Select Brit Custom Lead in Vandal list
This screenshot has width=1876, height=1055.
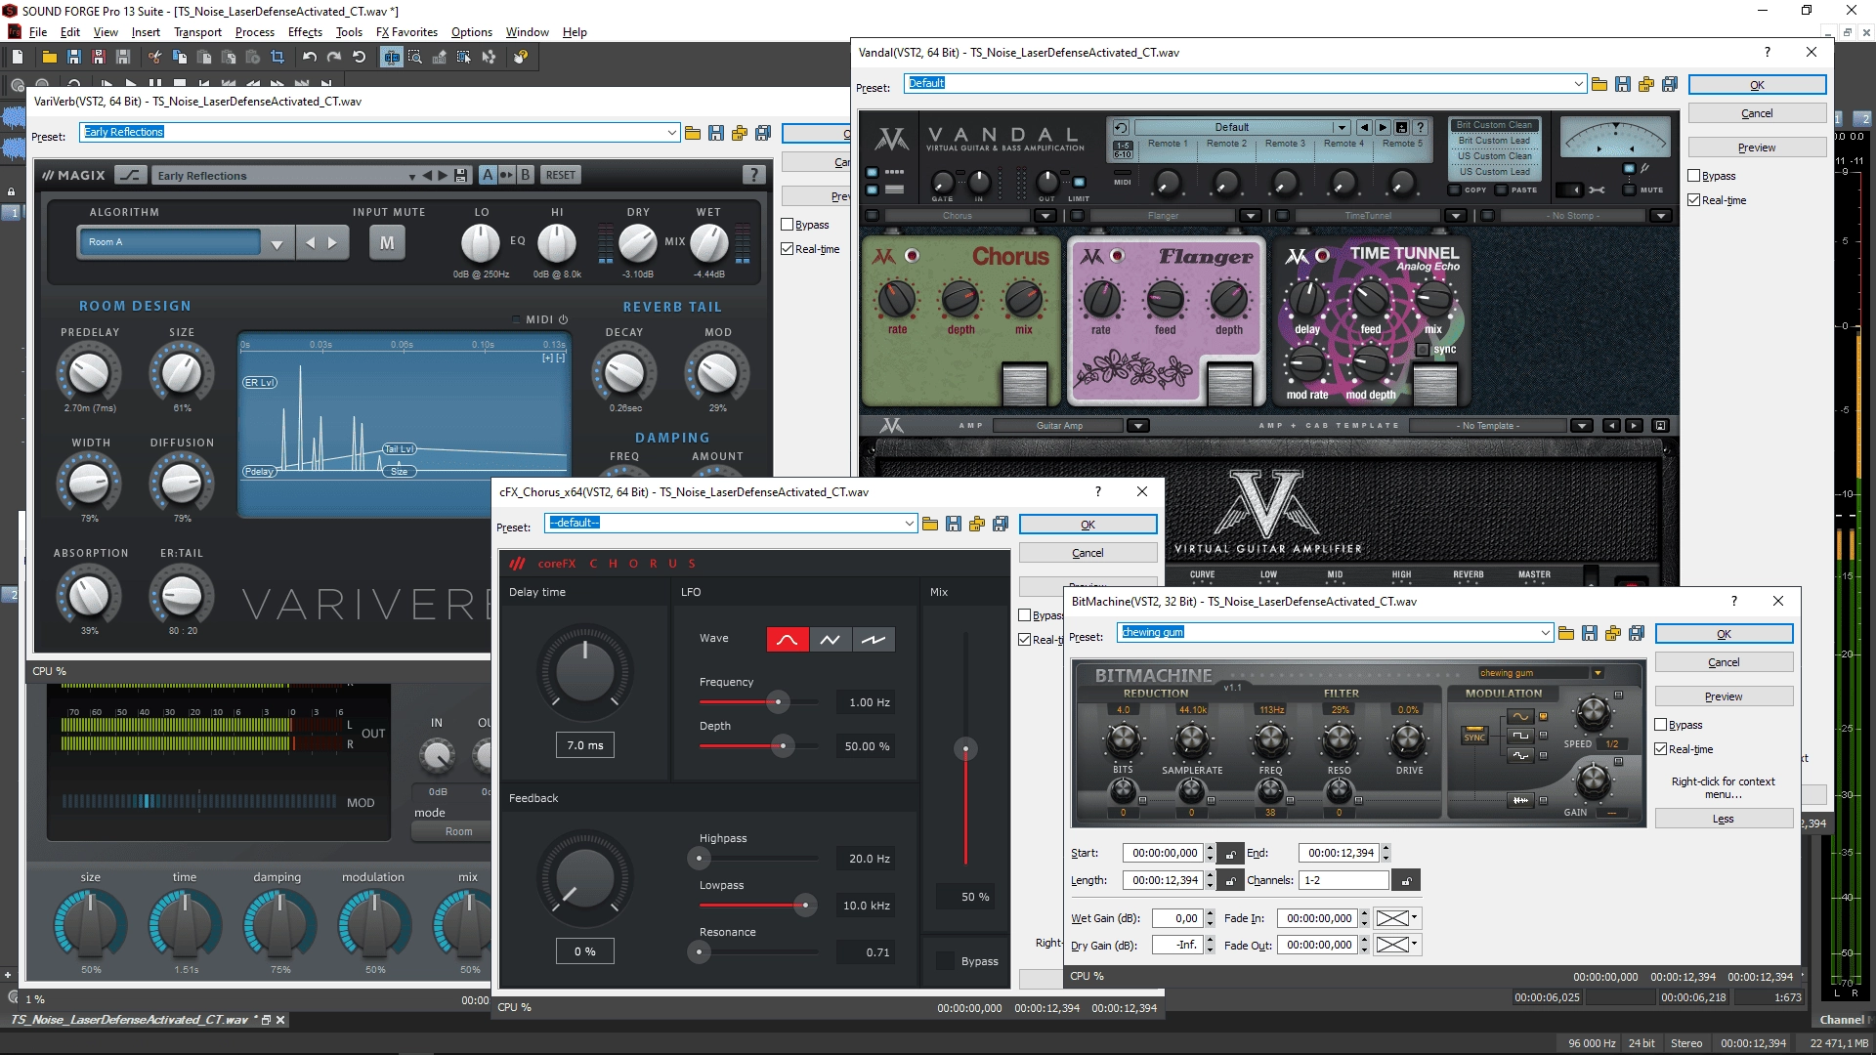1494,141
